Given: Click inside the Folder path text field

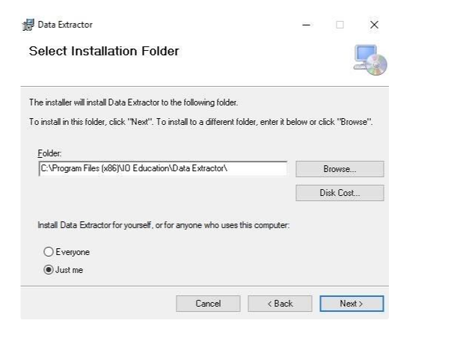Looking at the screenshot, I should (163, 168).
